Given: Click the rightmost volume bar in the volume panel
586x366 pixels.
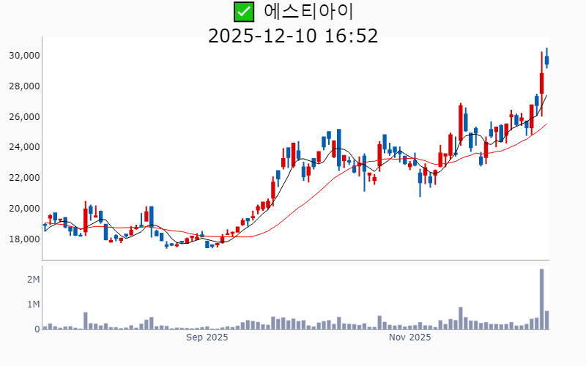Looking at the screenshot, I should pos(546,321).
